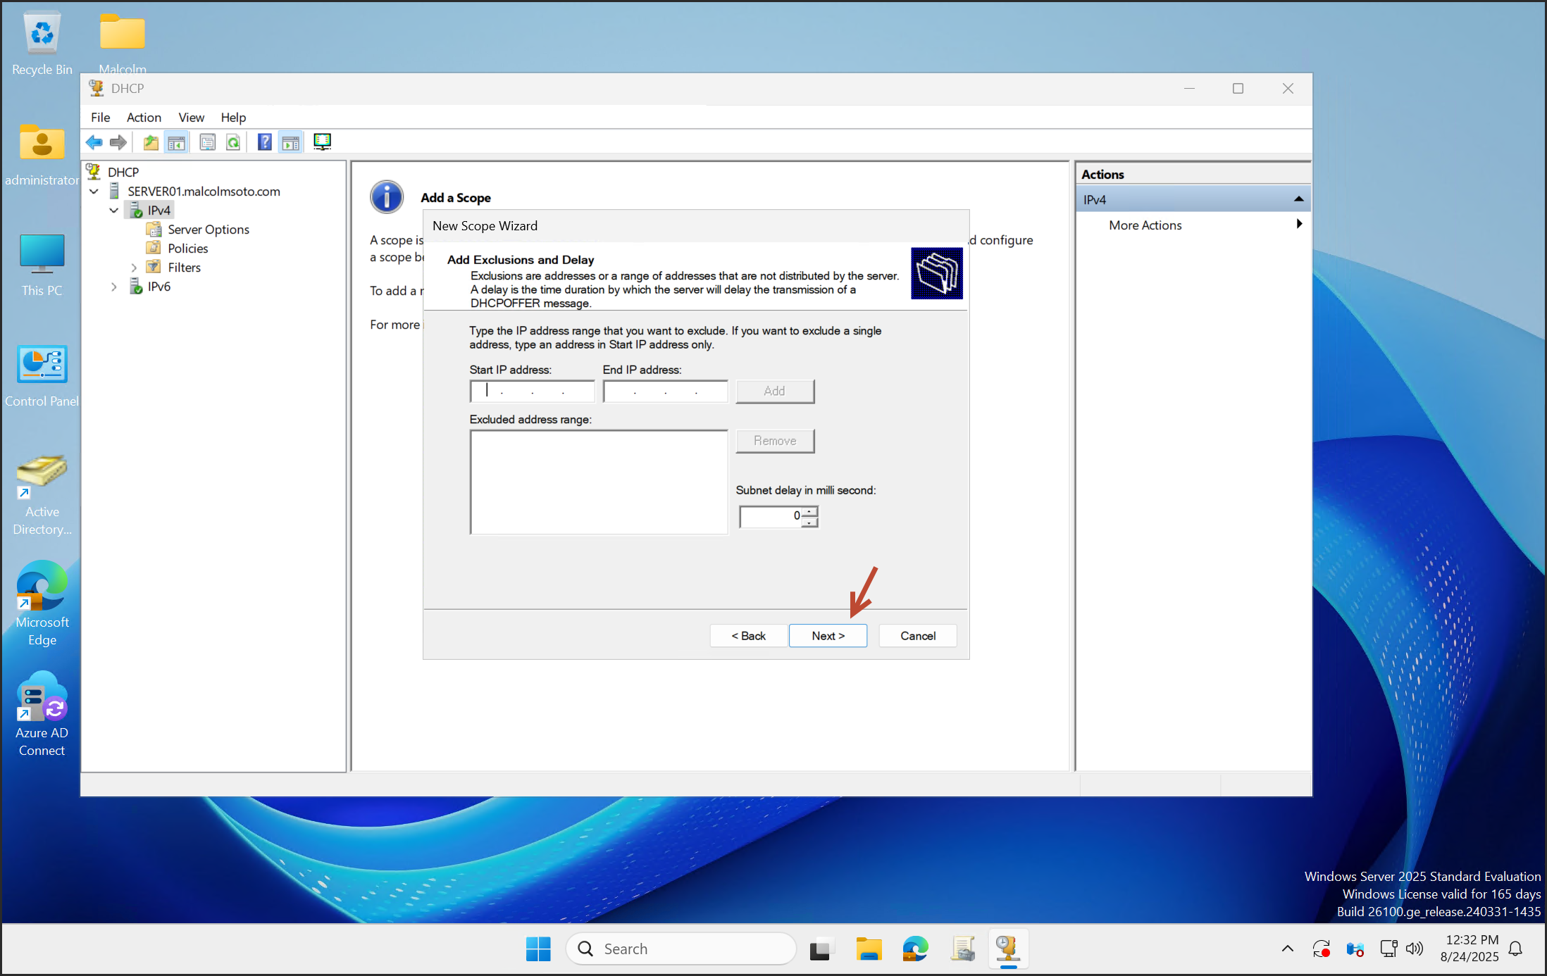Screen dimensions: 1547x976
Task: Open File Explorer from the taskbar
Action: 869,949
